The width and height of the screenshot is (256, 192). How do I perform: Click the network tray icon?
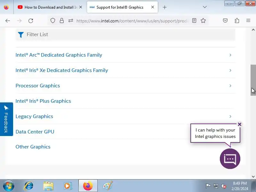[x=216, y=186]
